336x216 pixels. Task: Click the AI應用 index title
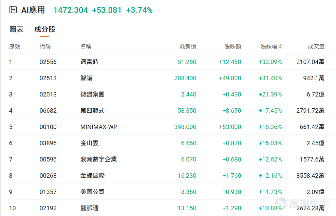[x=33, y=10]
